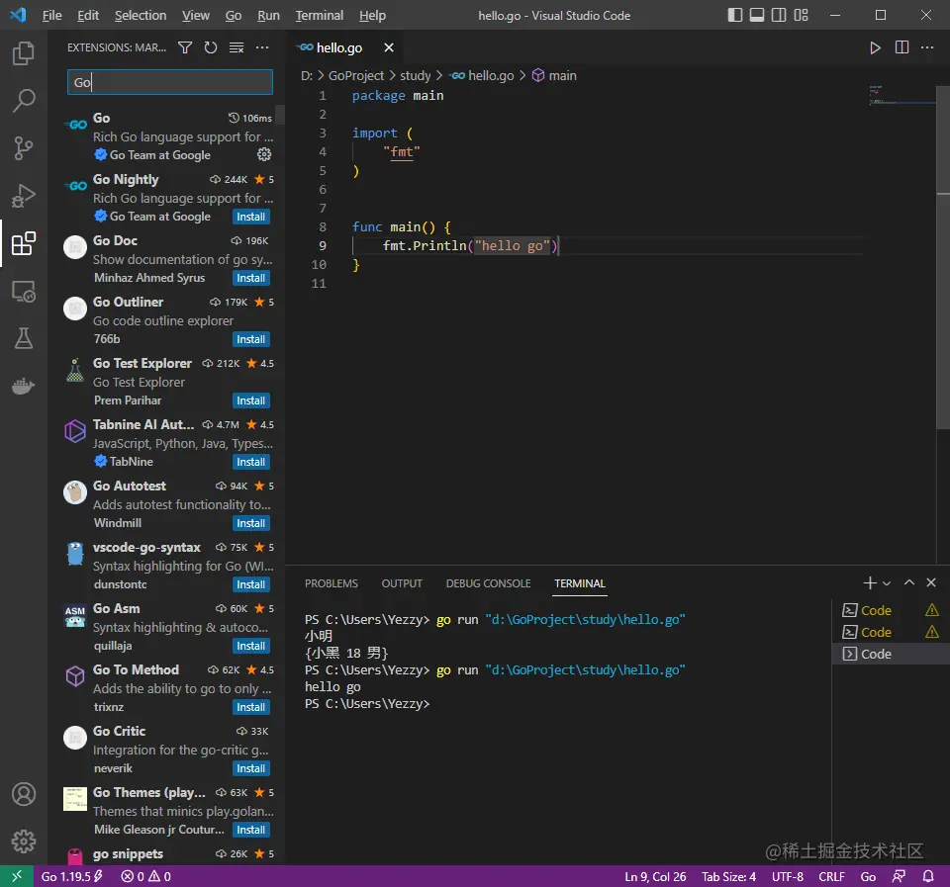Install the Go Nightly extension

coord(251,217)
